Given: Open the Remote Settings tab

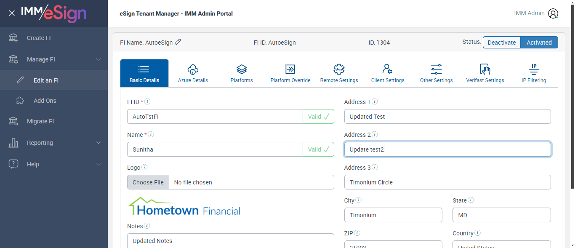Looking at the screenshot, I should [x=339, y=73].
